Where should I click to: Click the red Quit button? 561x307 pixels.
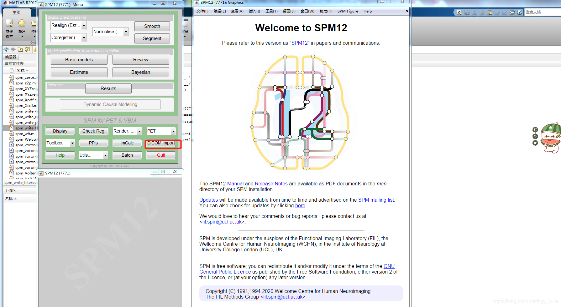pyautogui.click(x=161, y=155)
